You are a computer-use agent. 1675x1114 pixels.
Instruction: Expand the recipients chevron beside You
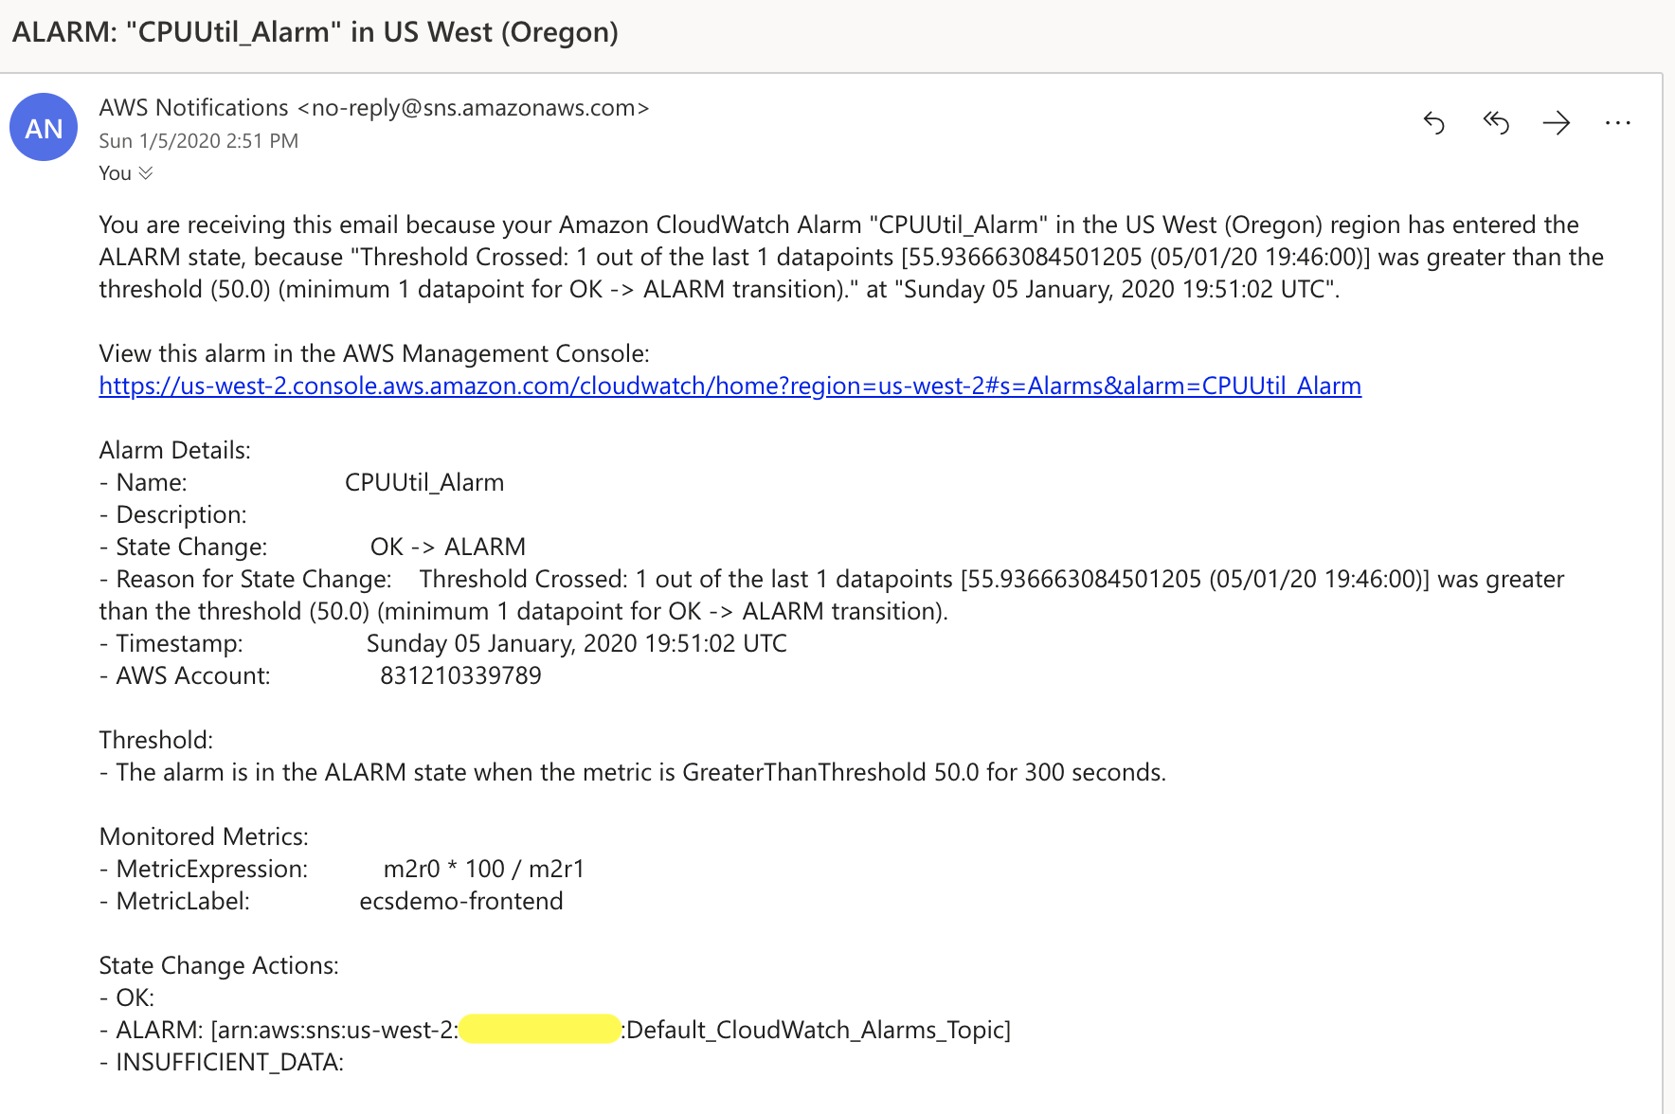[145, 173]
